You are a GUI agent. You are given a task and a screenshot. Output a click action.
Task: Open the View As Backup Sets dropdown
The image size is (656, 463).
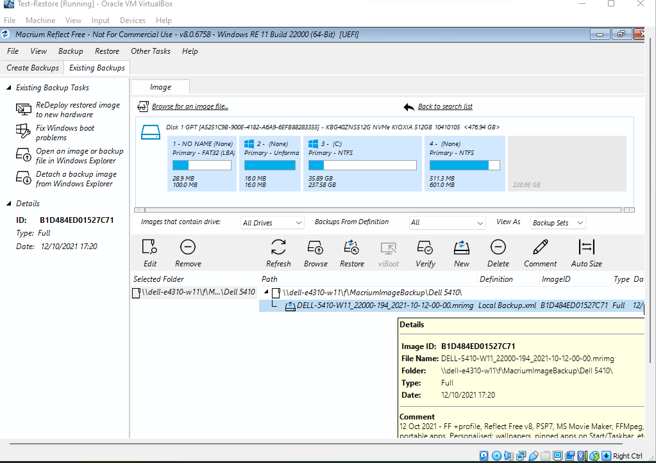[558, 223]
